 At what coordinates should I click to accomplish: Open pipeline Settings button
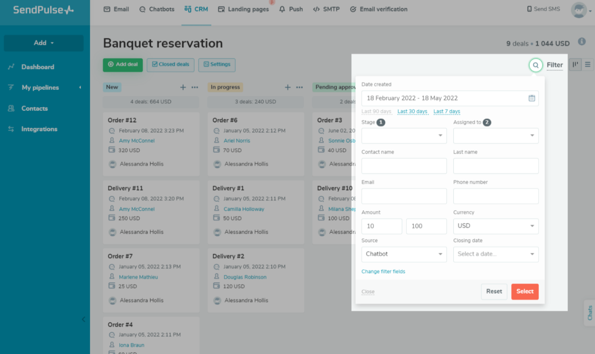pos(217,65)
